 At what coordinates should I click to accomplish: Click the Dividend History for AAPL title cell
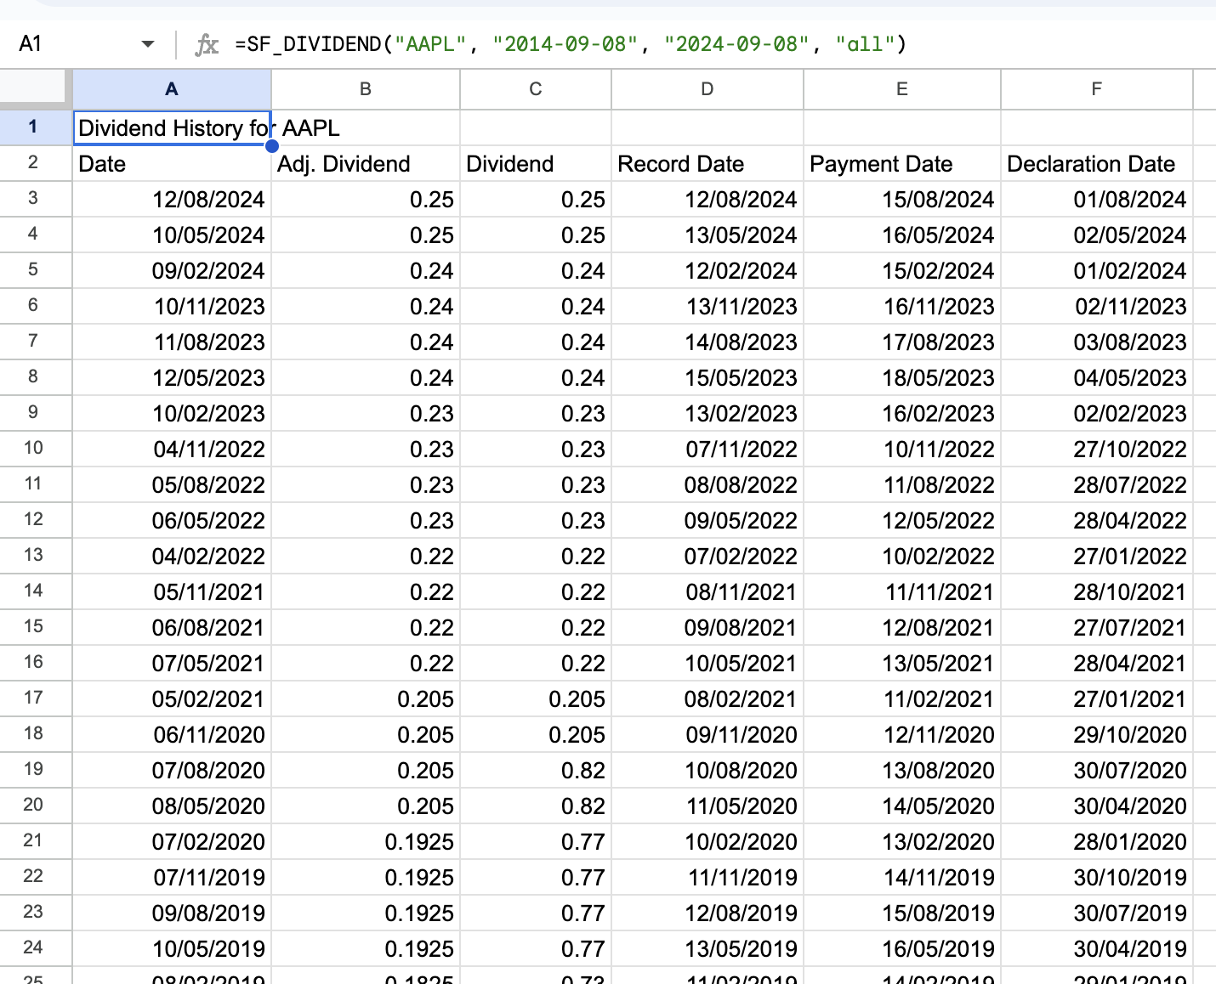tap(170, 127)
